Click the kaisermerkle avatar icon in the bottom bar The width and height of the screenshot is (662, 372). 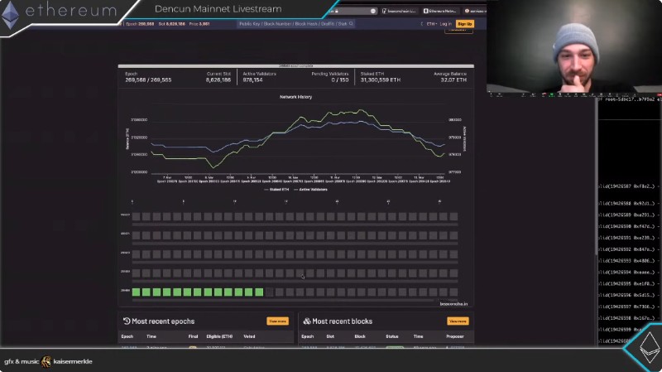tap(46, 361)
